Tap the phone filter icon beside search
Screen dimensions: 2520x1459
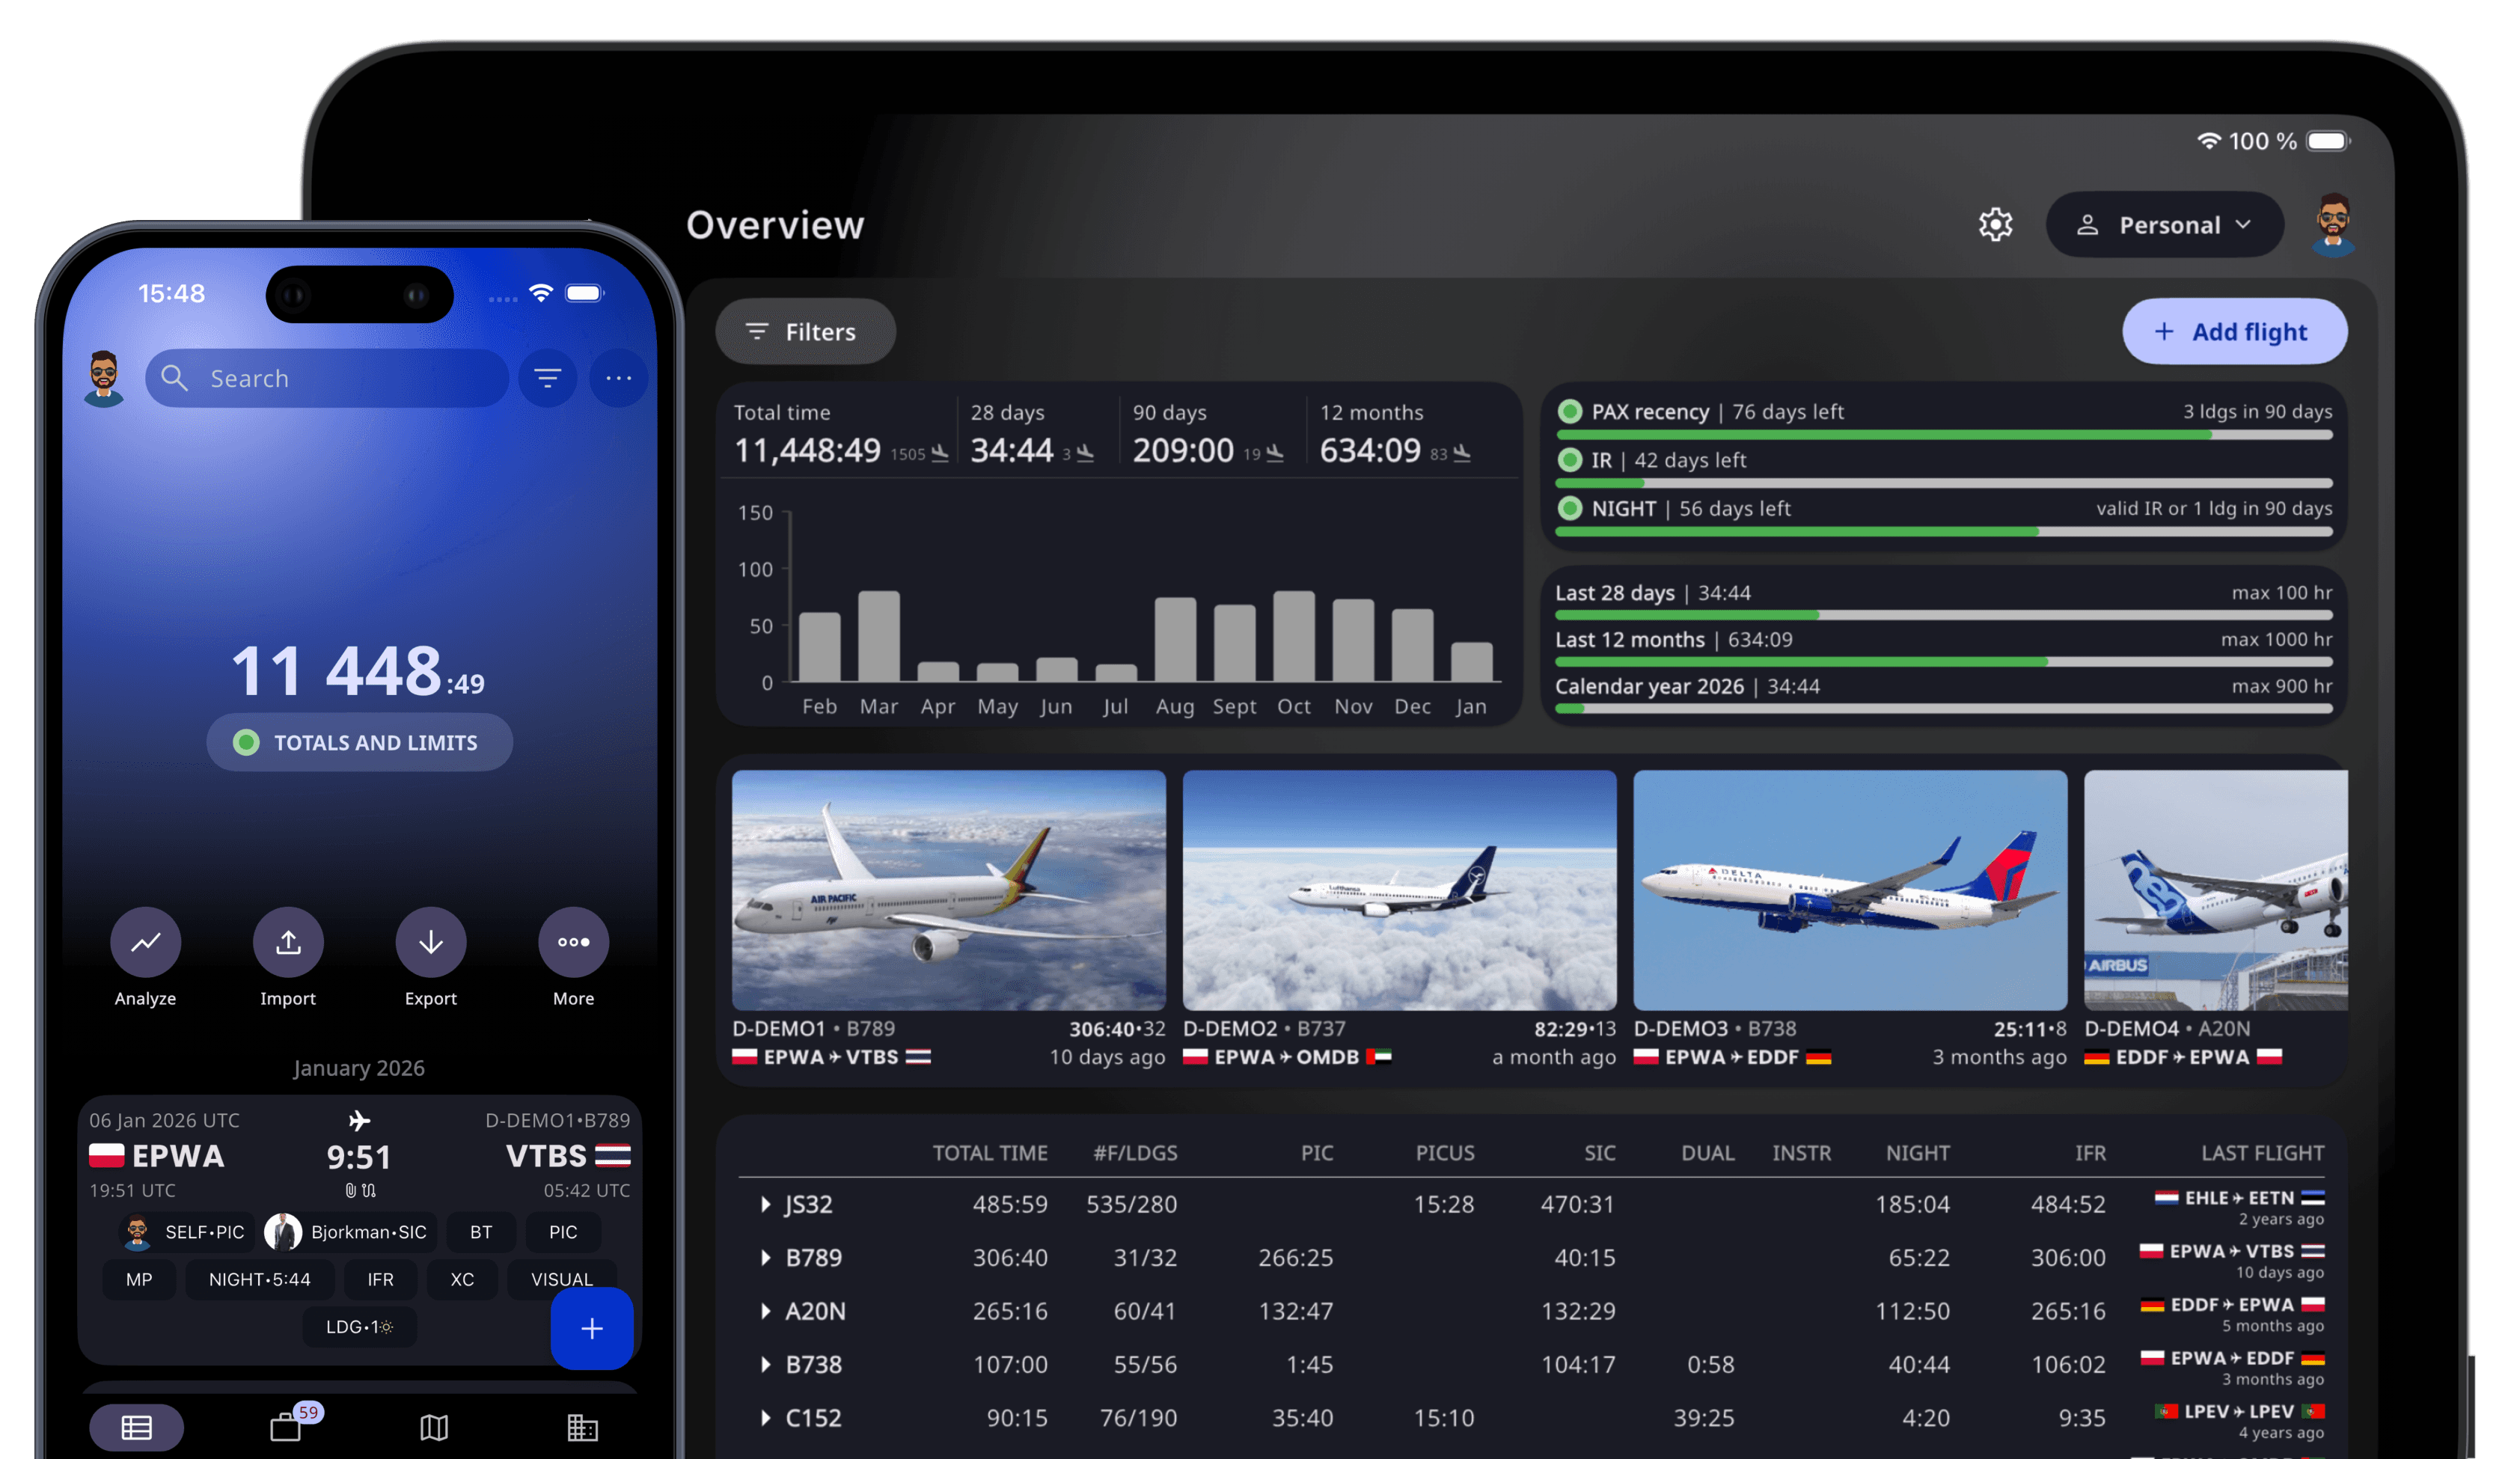coord(547,378)
